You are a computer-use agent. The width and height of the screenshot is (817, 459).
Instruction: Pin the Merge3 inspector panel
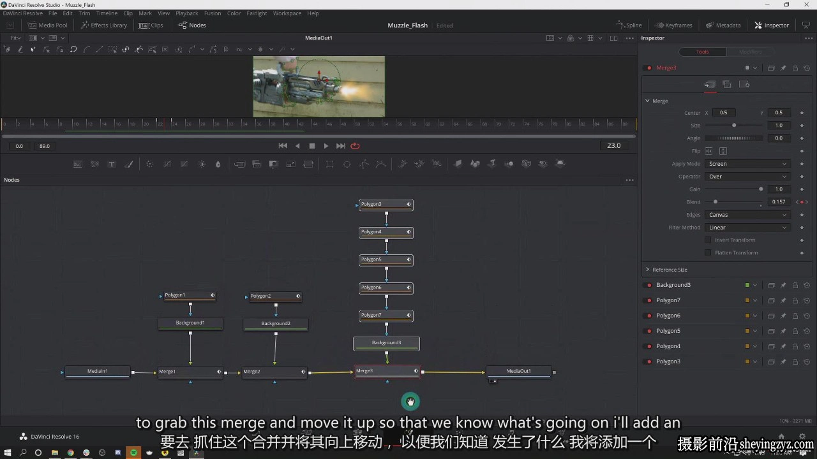click(783, 68)
